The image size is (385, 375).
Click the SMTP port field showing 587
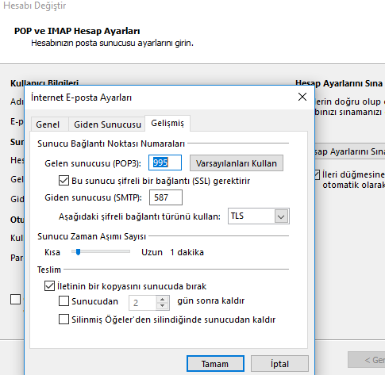click(166, 197)
